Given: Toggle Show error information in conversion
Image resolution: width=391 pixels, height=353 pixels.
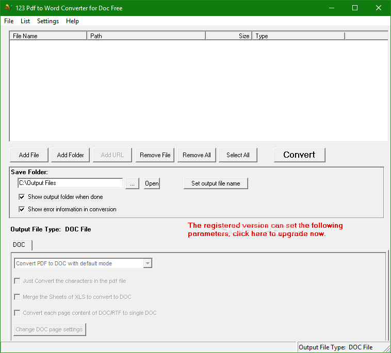Looking at the screenshot, I should [68, 209].
